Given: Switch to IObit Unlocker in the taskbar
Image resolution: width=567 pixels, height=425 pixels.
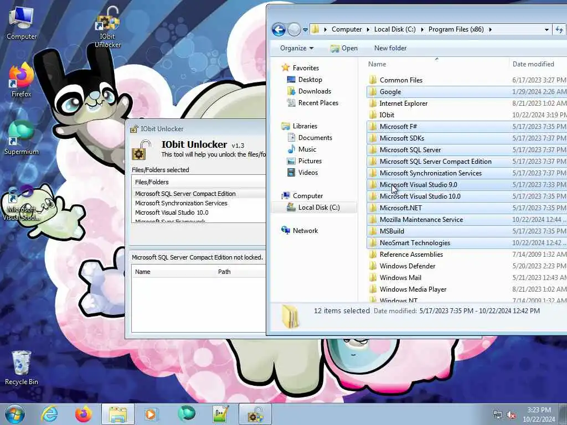Looking at the screenshot, I should pyautogui.click(x=255, y=414).
